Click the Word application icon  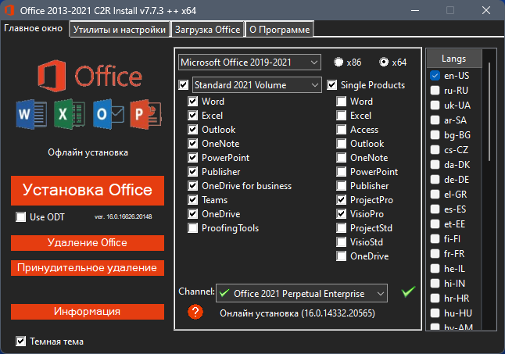pos(31,115)
